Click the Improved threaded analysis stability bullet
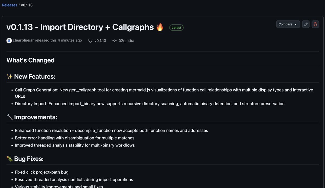The width and height of the screenshot is (325, 188). [x=75, y=145]
